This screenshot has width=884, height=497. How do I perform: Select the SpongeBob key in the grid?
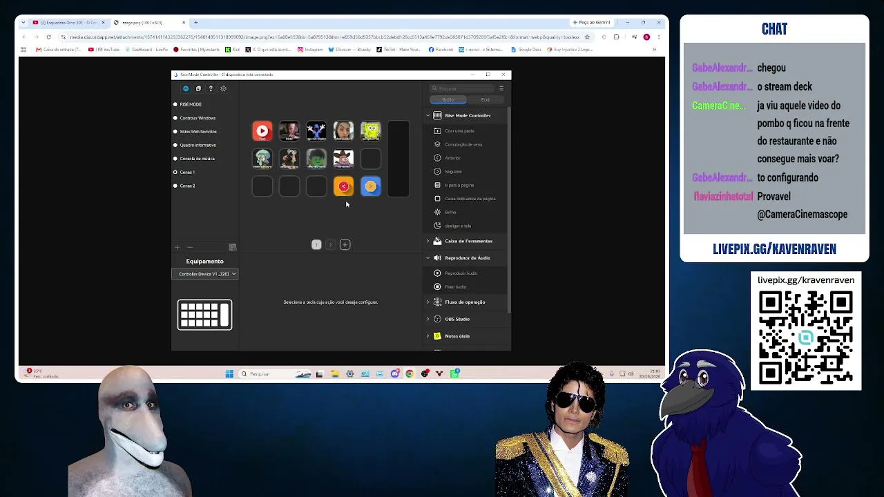[371, 131]
